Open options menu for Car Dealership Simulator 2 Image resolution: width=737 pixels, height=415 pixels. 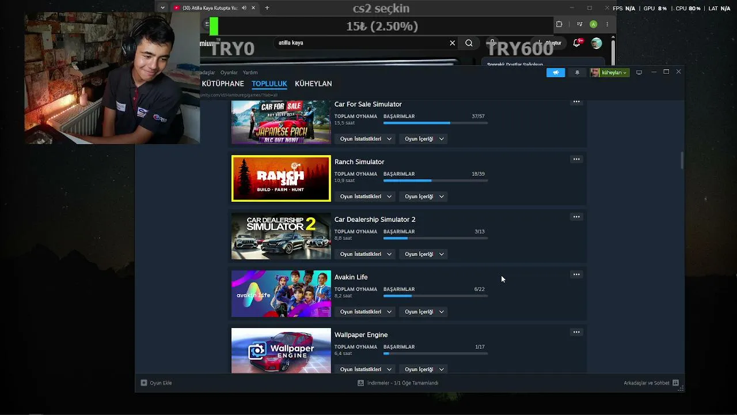(576, 217)
